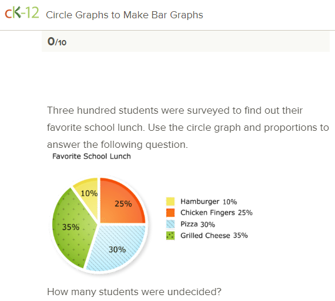Click the score progress bar area
The height and width of the screenshot is (301, 335).
point(186,41)
